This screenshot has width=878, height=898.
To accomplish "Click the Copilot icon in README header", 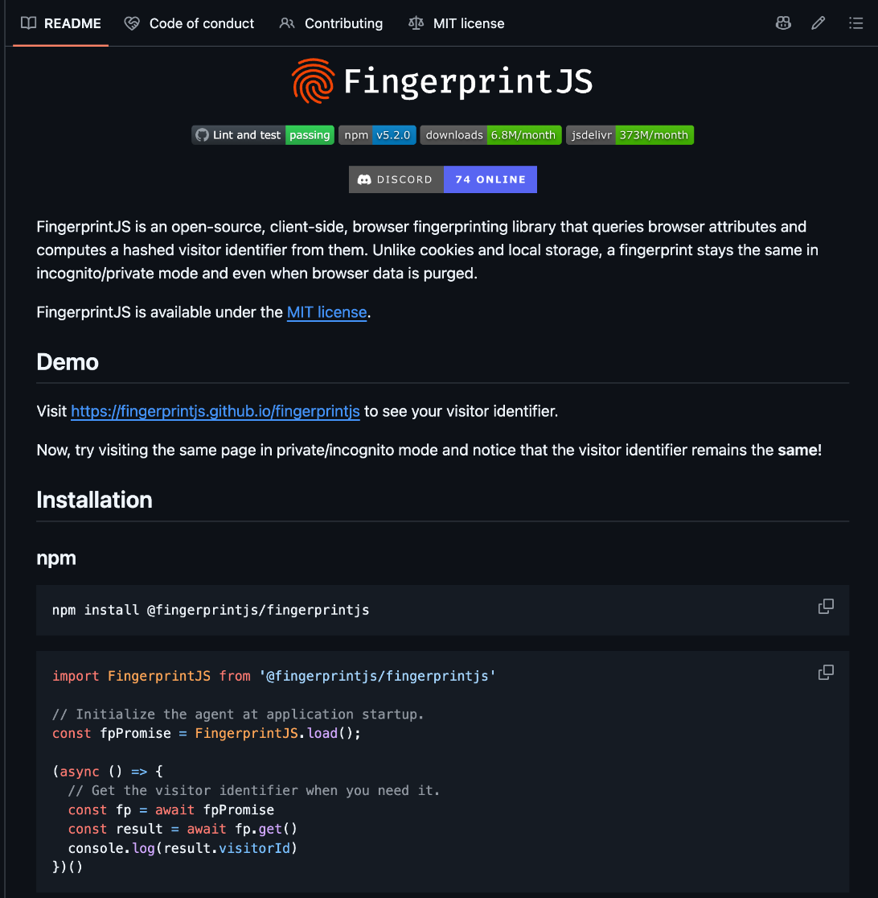I will point(783,23).
